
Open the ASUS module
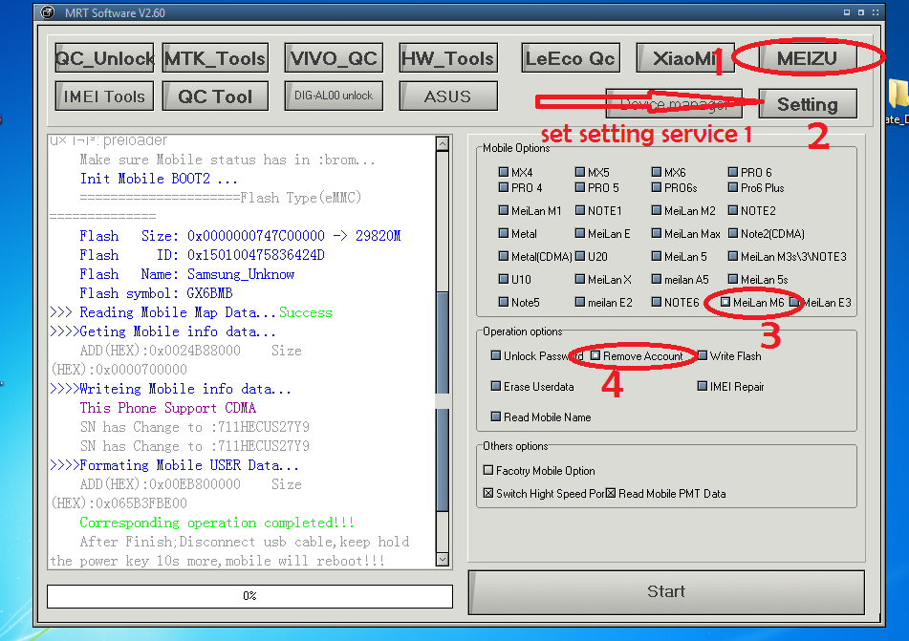[x=448, y=96]
